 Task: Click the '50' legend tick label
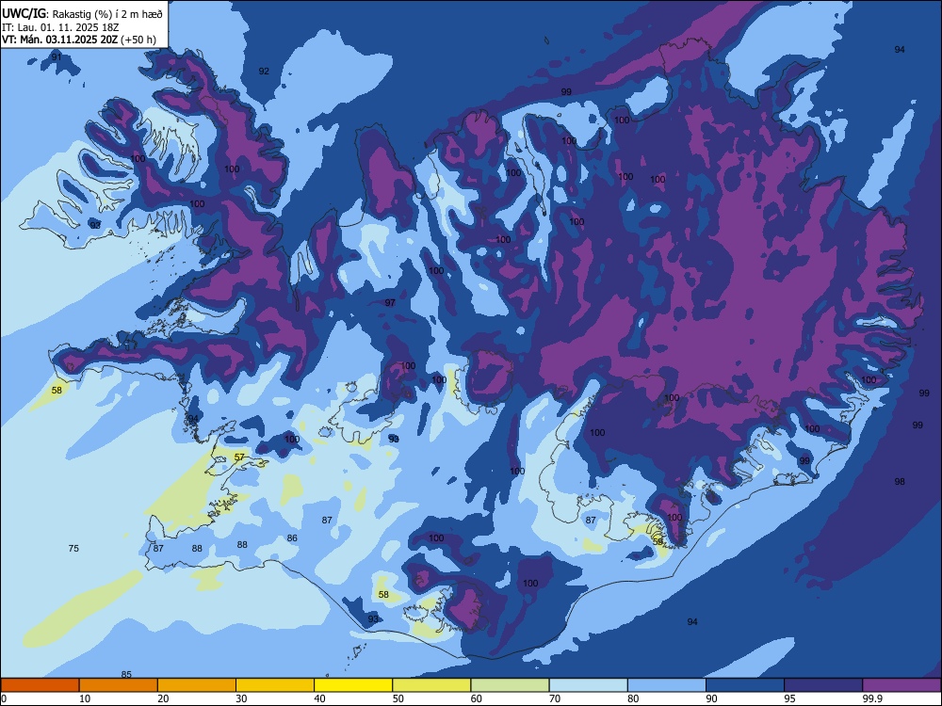coord(398,698)
